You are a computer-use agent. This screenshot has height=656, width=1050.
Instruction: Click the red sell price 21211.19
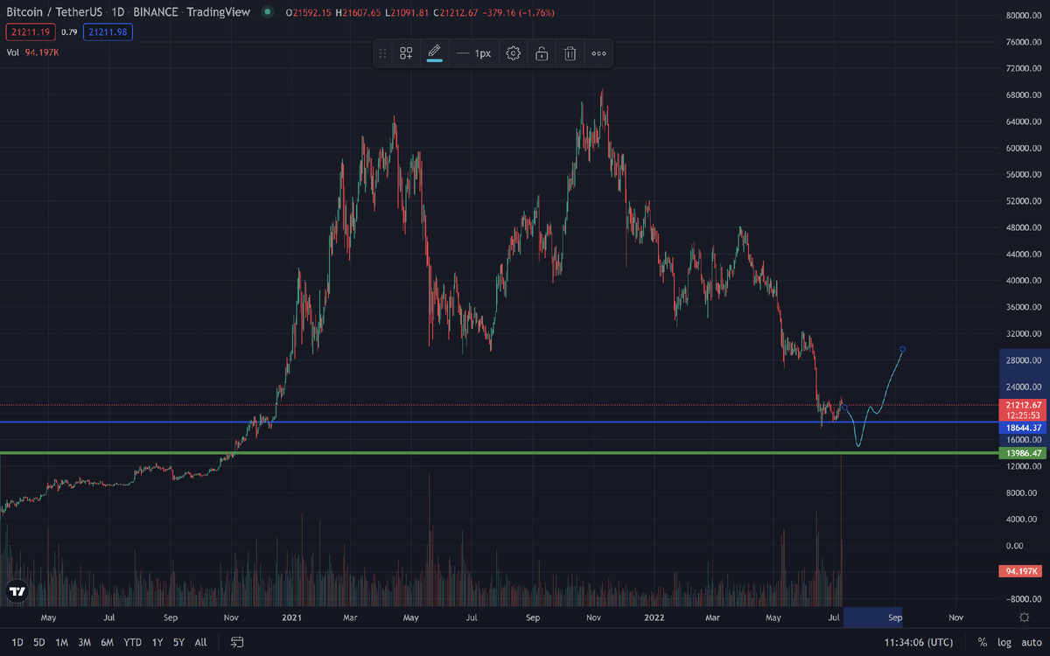[30, 32]
